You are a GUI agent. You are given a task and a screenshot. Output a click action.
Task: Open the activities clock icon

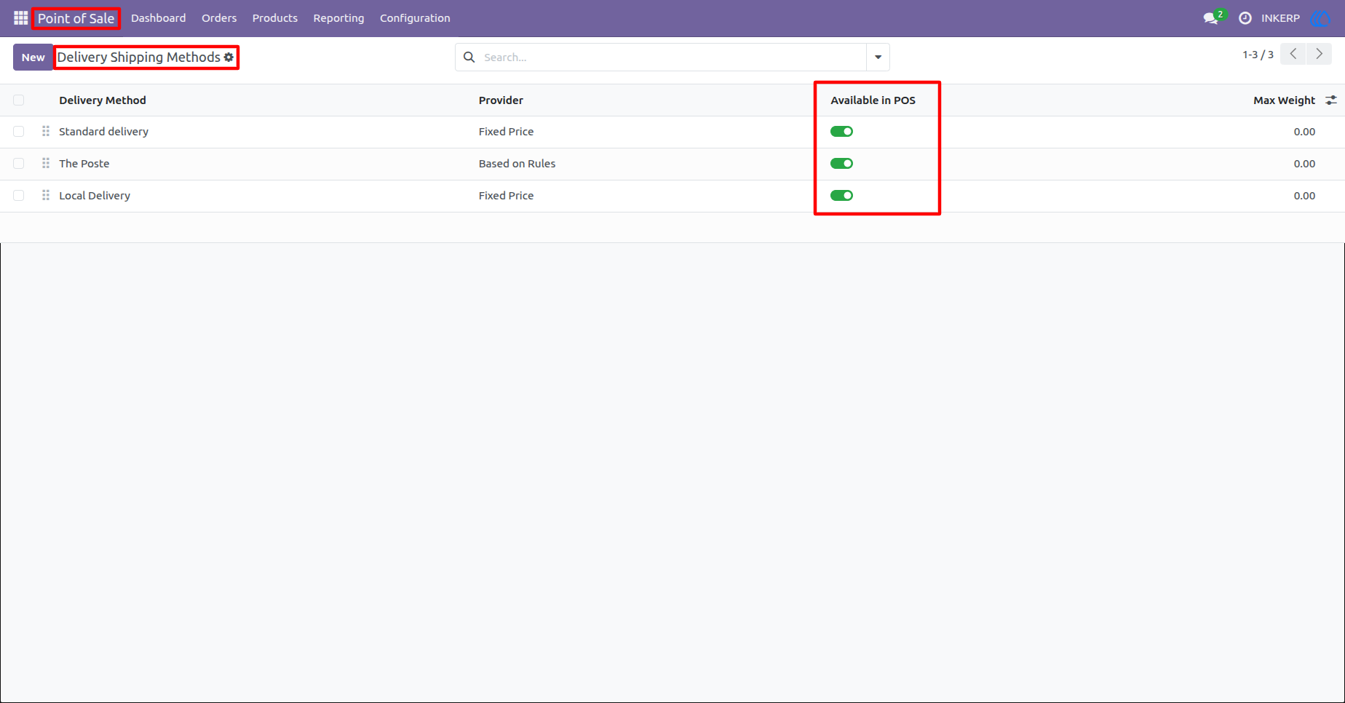(1245, 17)
